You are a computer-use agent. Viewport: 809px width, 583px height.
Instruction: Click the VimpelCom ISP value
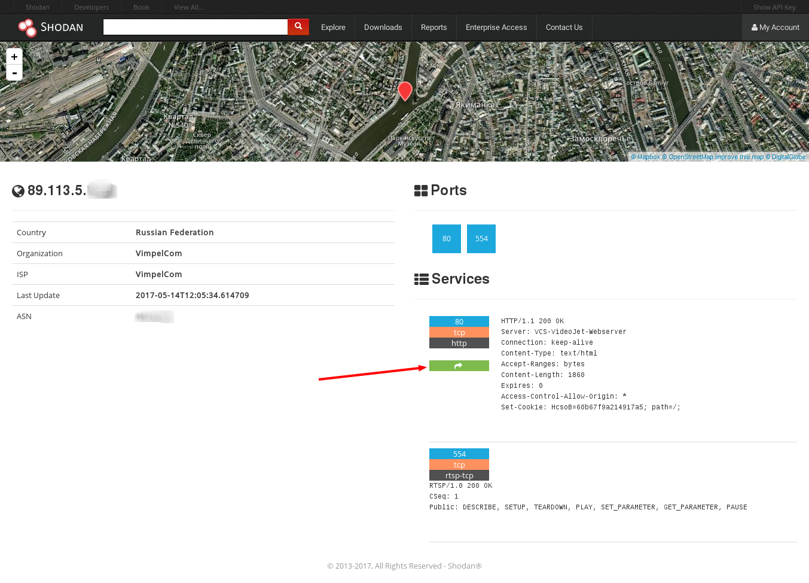pos(159,274)
